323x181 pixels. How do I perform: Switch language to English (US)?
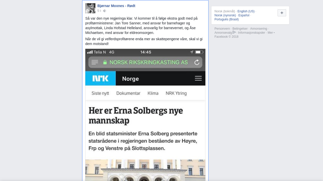[246, 11]
